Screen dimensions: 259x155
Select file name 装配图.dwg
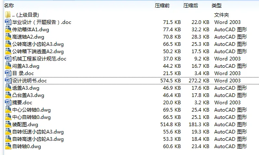tap(25, 124)
